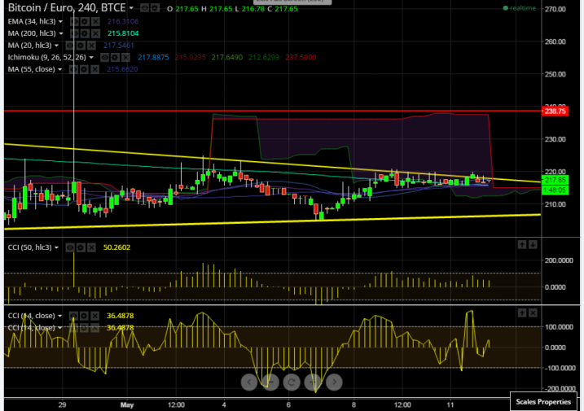Click the 1:48:05 bar countdown label
Viewport: 584px width, 411px height.
555,190
